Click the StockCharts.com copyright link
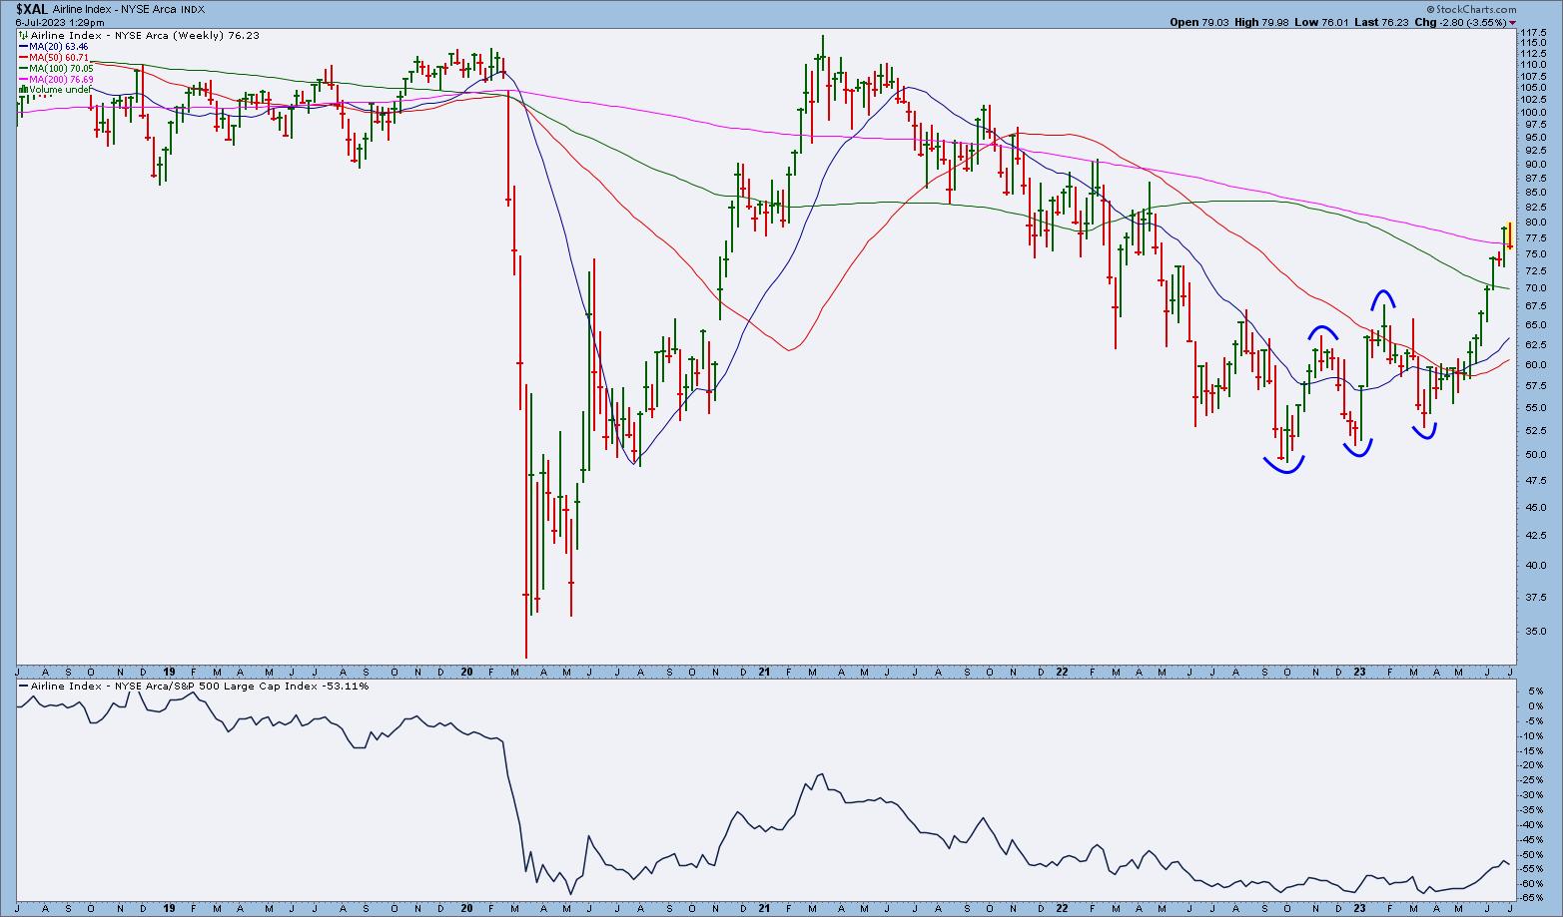Viewport: 1563px width, 917px height. 1472,9
